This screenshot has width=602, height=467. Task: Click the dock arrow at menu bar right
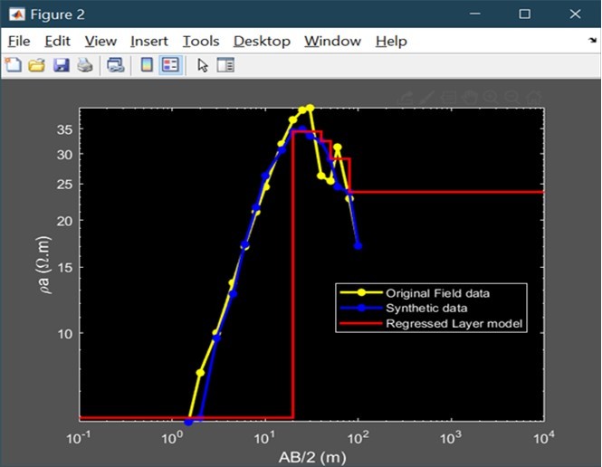coord(591,41)
